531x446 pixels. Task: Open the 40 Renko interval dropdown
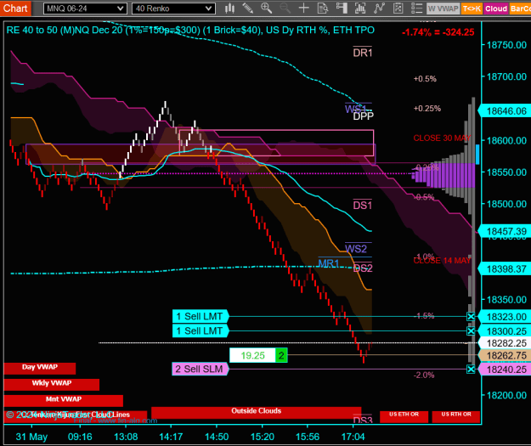pyautogui.click(x=173, y=8)
